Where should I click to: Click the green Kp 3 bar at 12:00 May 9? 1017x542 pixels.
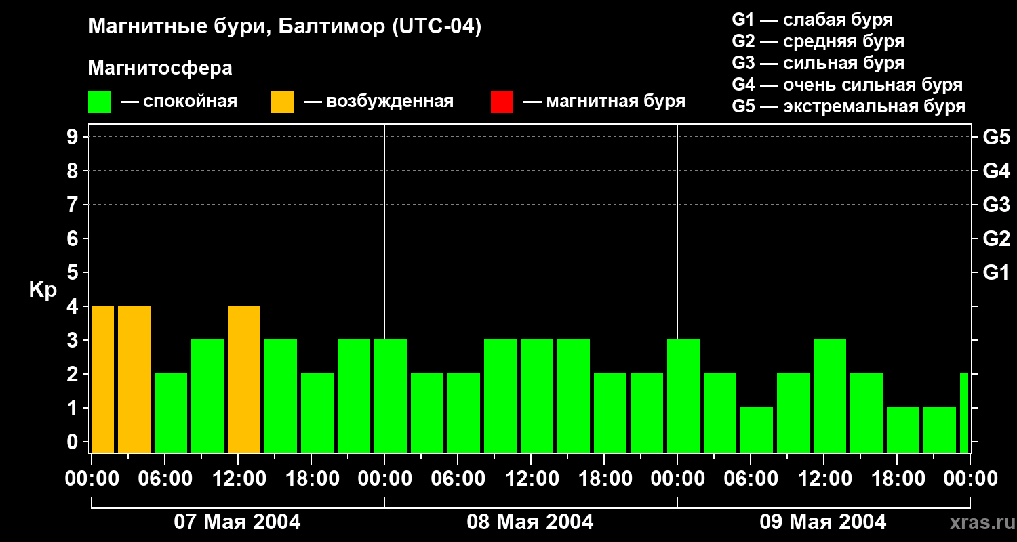coord(830,396)
